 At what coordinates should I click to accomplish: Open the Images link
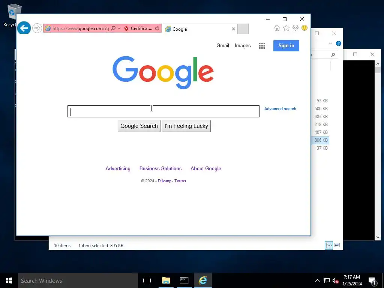coord(243,45)
